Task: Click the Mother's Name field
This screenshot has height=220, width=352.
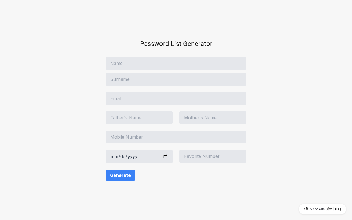Action: coord(213,118)
